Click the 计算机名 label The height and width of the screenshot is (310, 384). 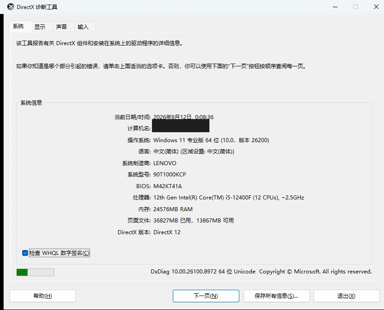click(139, 129)
